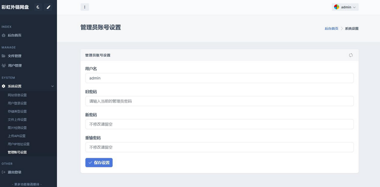Click 退出登录 in the sidebar
Screen dimensions: 380x187
pos(14,172)
